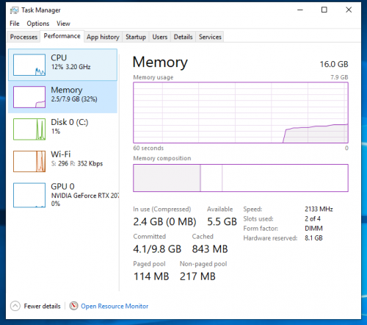This screenshot has height=325, width=367.
Task: Collapse view with Fewer details arrow
Action: click(15, 306)
